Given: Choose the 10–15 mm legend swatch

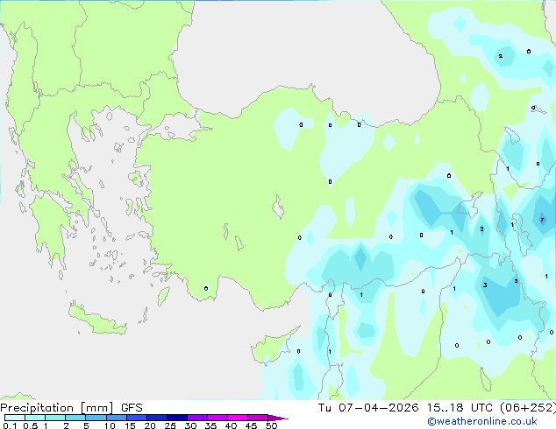Looking at the screenshot, I should (116, 418).
